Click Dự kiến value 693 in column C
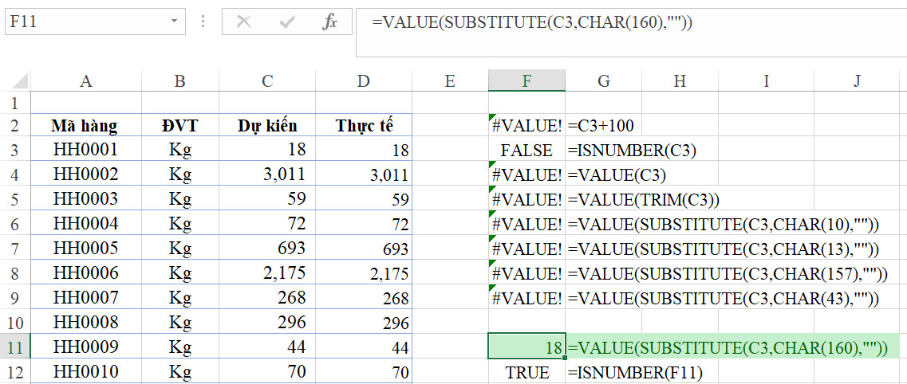Image resolution: width=907 pixels, height=384 pixels. tap(266, 249)
